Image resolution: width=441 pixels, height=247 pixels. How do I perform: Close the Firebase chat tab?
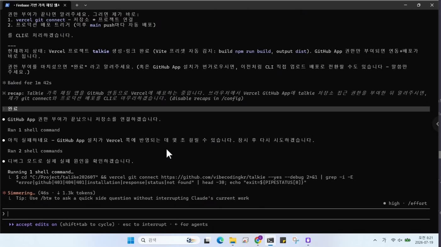pyautogui.click(x=65, y=5)
